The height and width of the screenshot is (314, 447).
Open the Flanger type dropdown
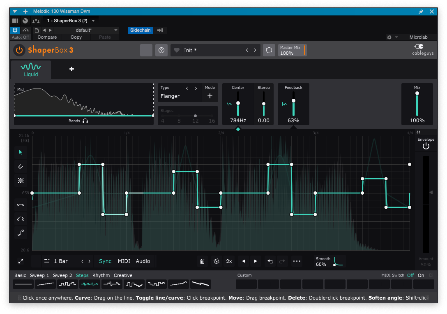click(x=170, y=96)
